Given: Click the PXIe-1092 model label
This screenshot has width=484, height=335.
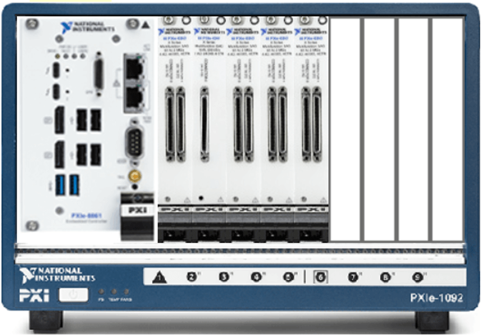Looking at the screenshot, I should coord(436,298).
